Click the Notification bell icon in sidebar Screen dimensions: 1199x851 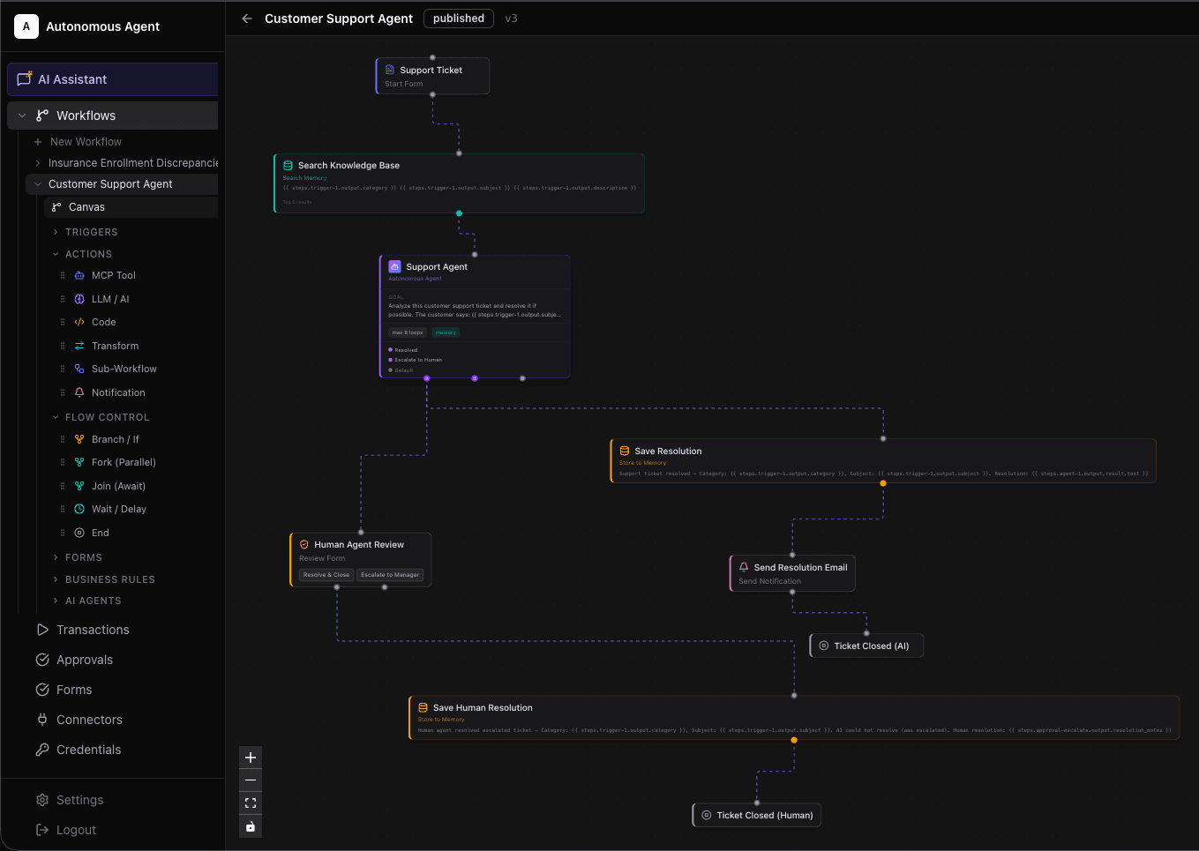click(x=79, y=392)
